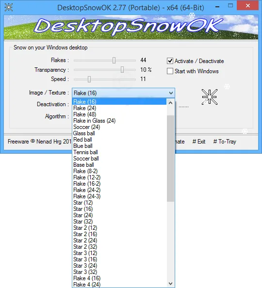The image size is (262, 288).
Task: Enable the Start with Windows checkbox
Action: (x=170, y=71)
